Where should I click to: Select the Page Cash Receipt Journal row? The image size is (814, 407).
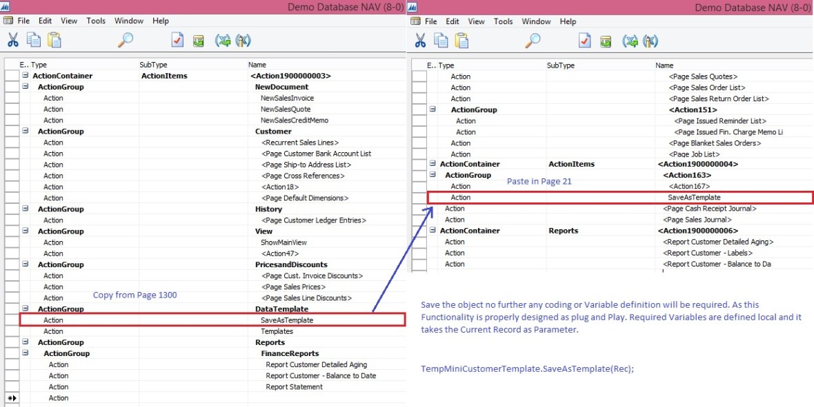(x=709, y=209)
